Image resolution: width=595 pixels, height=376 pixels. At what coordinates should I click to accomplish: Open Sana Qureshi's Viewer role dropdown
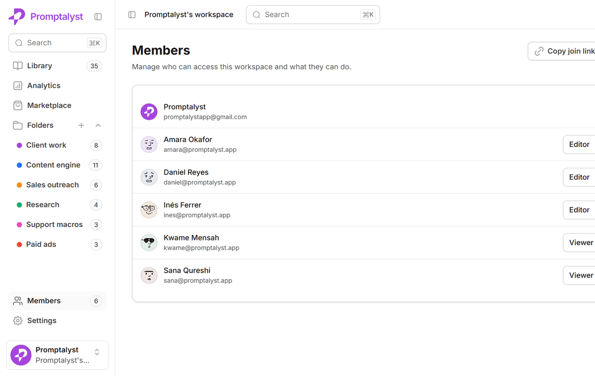point(579,275)
